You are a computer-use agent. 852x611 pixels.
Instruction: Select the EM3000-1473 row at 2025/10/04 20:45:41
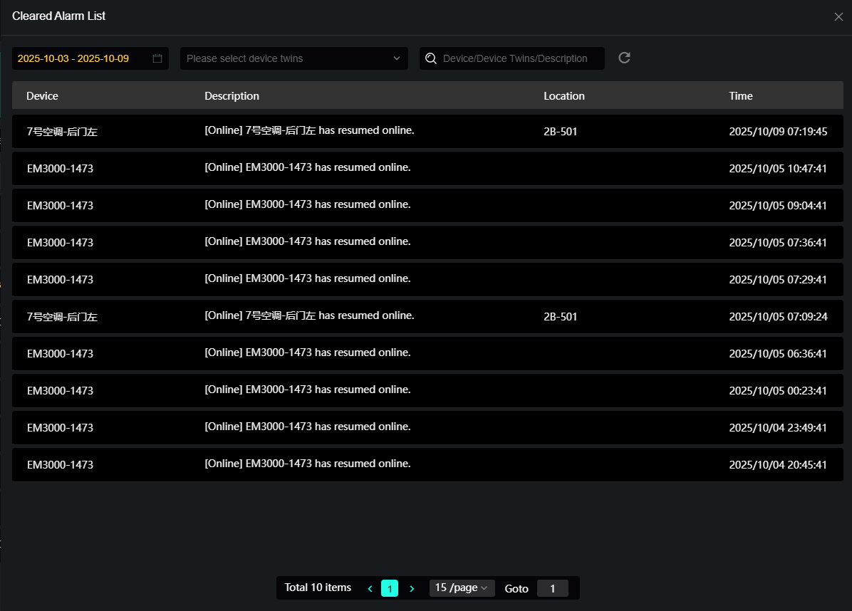pos(427,465)
